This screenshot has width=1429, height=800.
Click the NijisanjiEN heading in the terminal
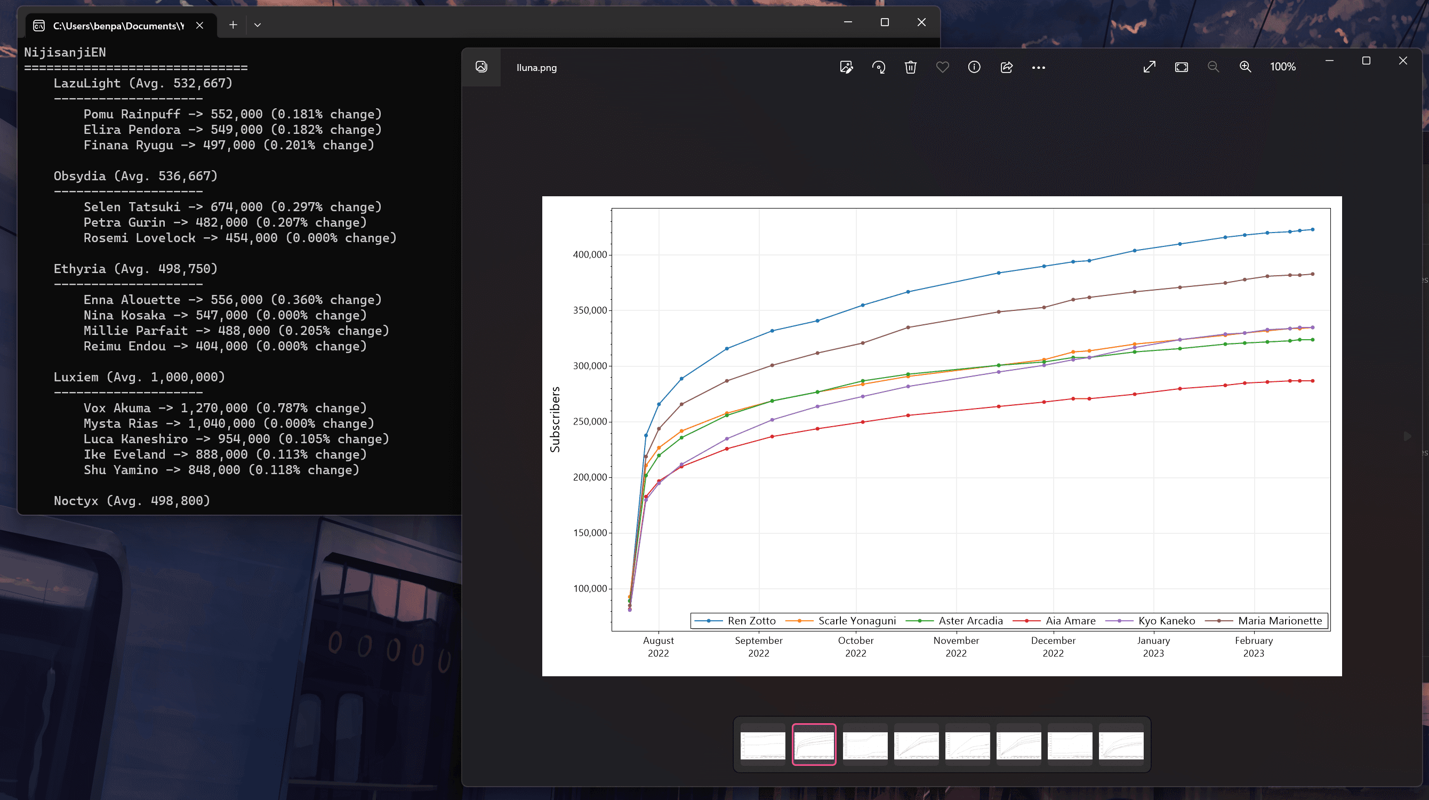65,52
